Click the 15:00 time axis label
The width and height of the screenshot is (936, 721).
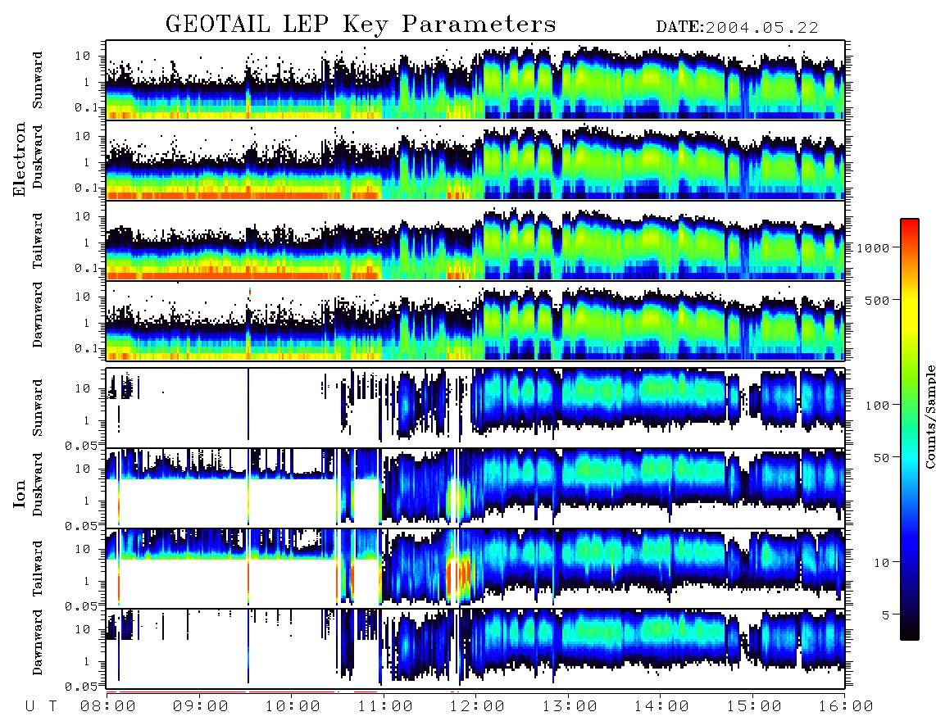[754, 707]
